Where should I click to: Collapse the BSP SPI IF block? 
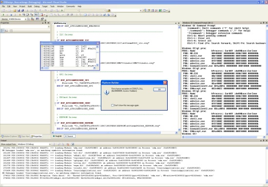[55, 80]
